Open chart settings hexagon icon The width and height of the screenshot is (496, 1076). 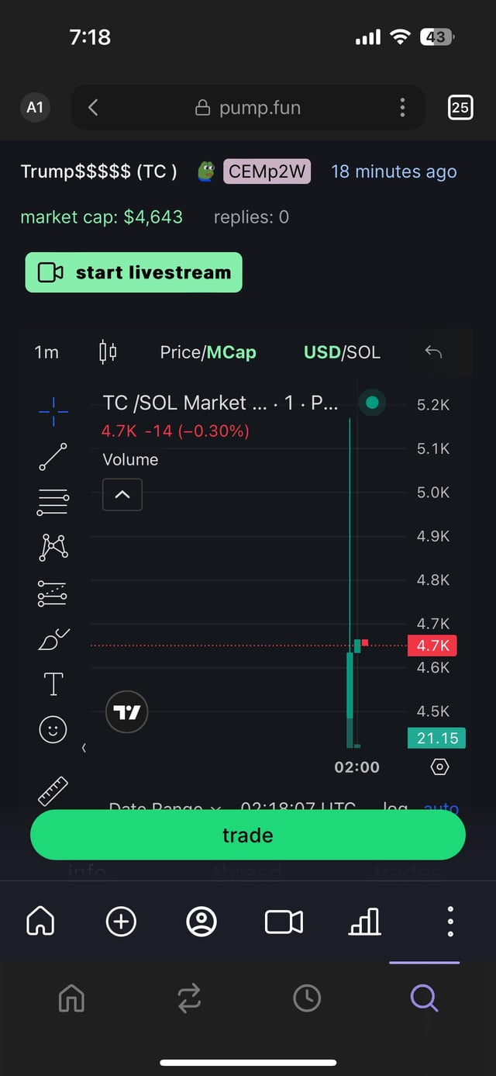[439, 767]
